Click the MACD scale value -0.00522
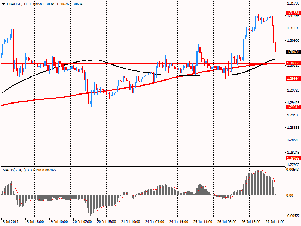The height and width of the screenshot is (226, 301). 293,215
